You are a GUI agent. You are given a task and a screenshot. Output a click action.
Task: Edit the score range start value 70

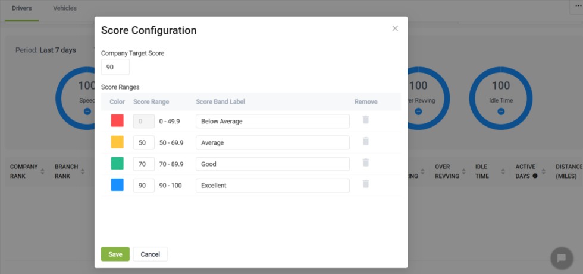click(144, 164)
